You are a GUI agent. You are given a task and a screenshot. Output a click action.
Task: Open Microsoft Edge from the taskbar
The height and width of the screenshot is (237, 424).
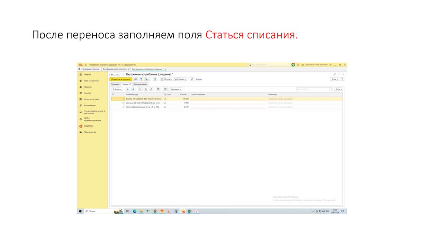[135, 211]
